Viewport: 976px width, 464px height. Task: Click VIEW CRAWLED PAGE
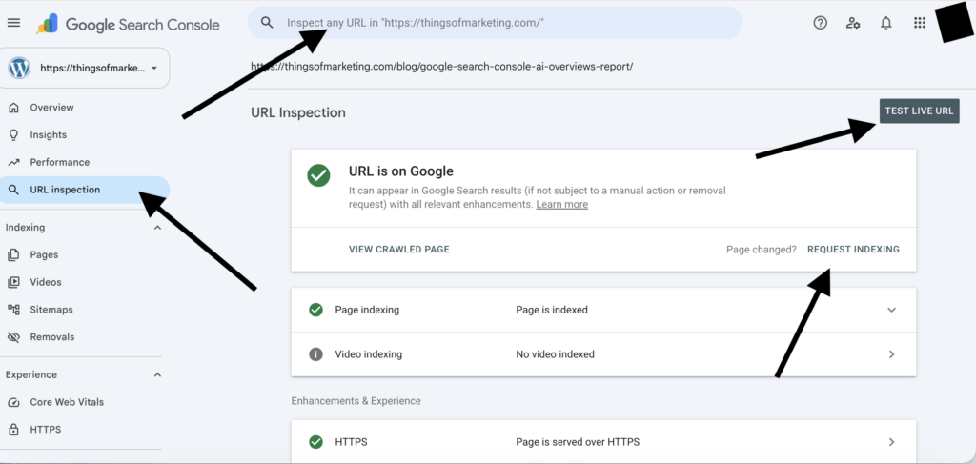pos(399,250)
